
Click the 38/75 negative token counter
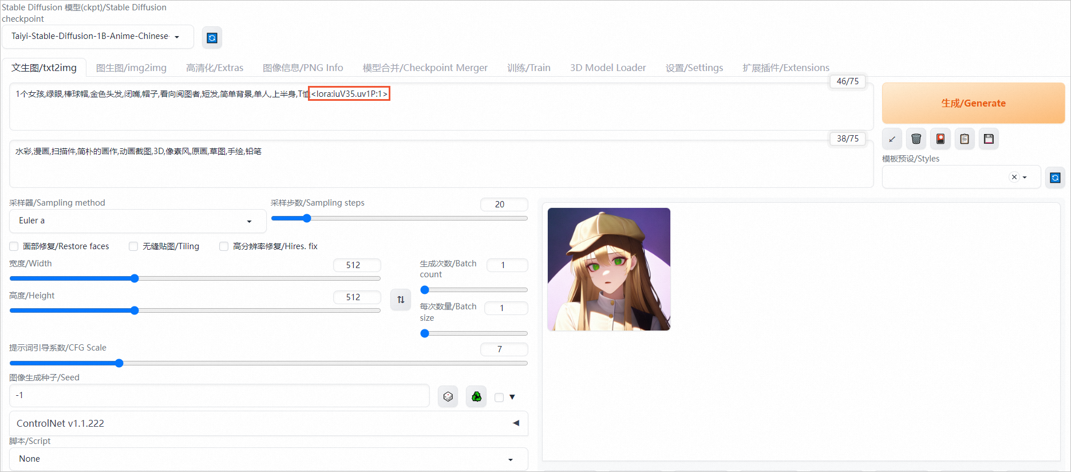tap(848, 139)
